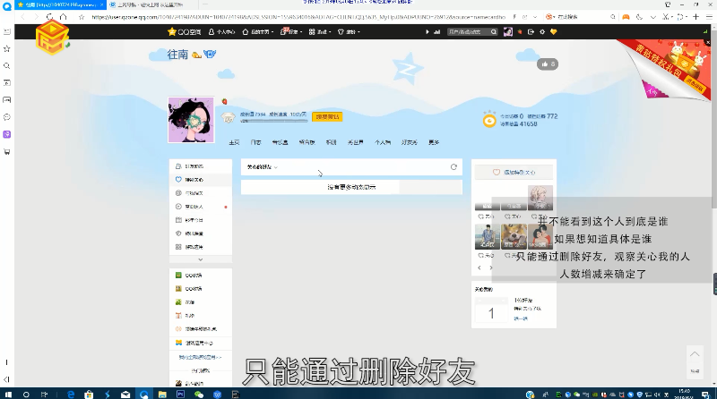
Task: Click the profile avatar picture
Action: [x=191, y=121]
